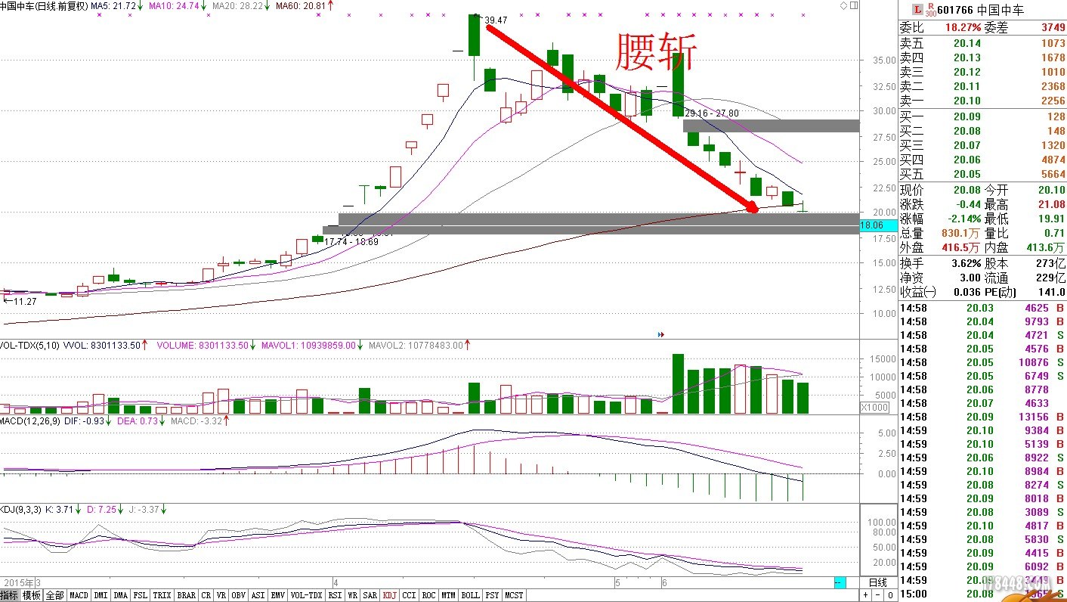Viewport: 1067px width, 602px height.
Task: Select the RSI indicator tab
Action: (335, 595)
